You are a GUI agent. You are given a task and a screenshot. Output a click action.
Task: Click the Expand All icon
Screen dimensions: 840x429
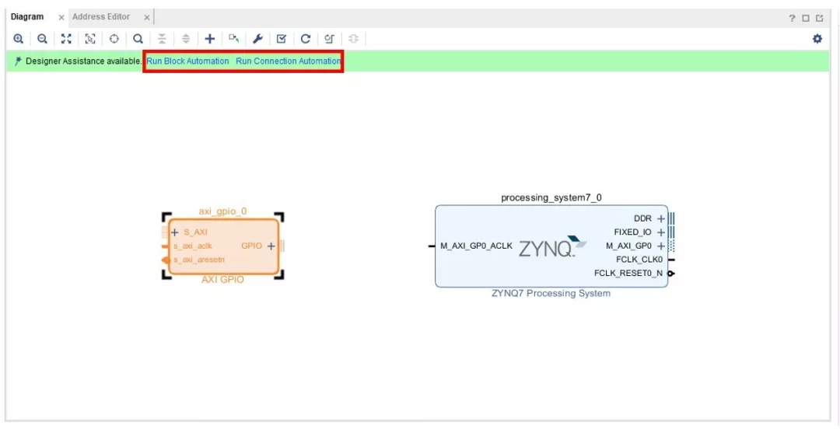[x=186, y=39]
